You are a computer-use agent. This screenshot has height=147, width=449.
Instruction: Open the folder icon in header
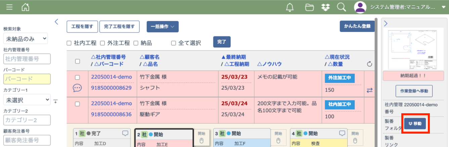tap(309, 7)
